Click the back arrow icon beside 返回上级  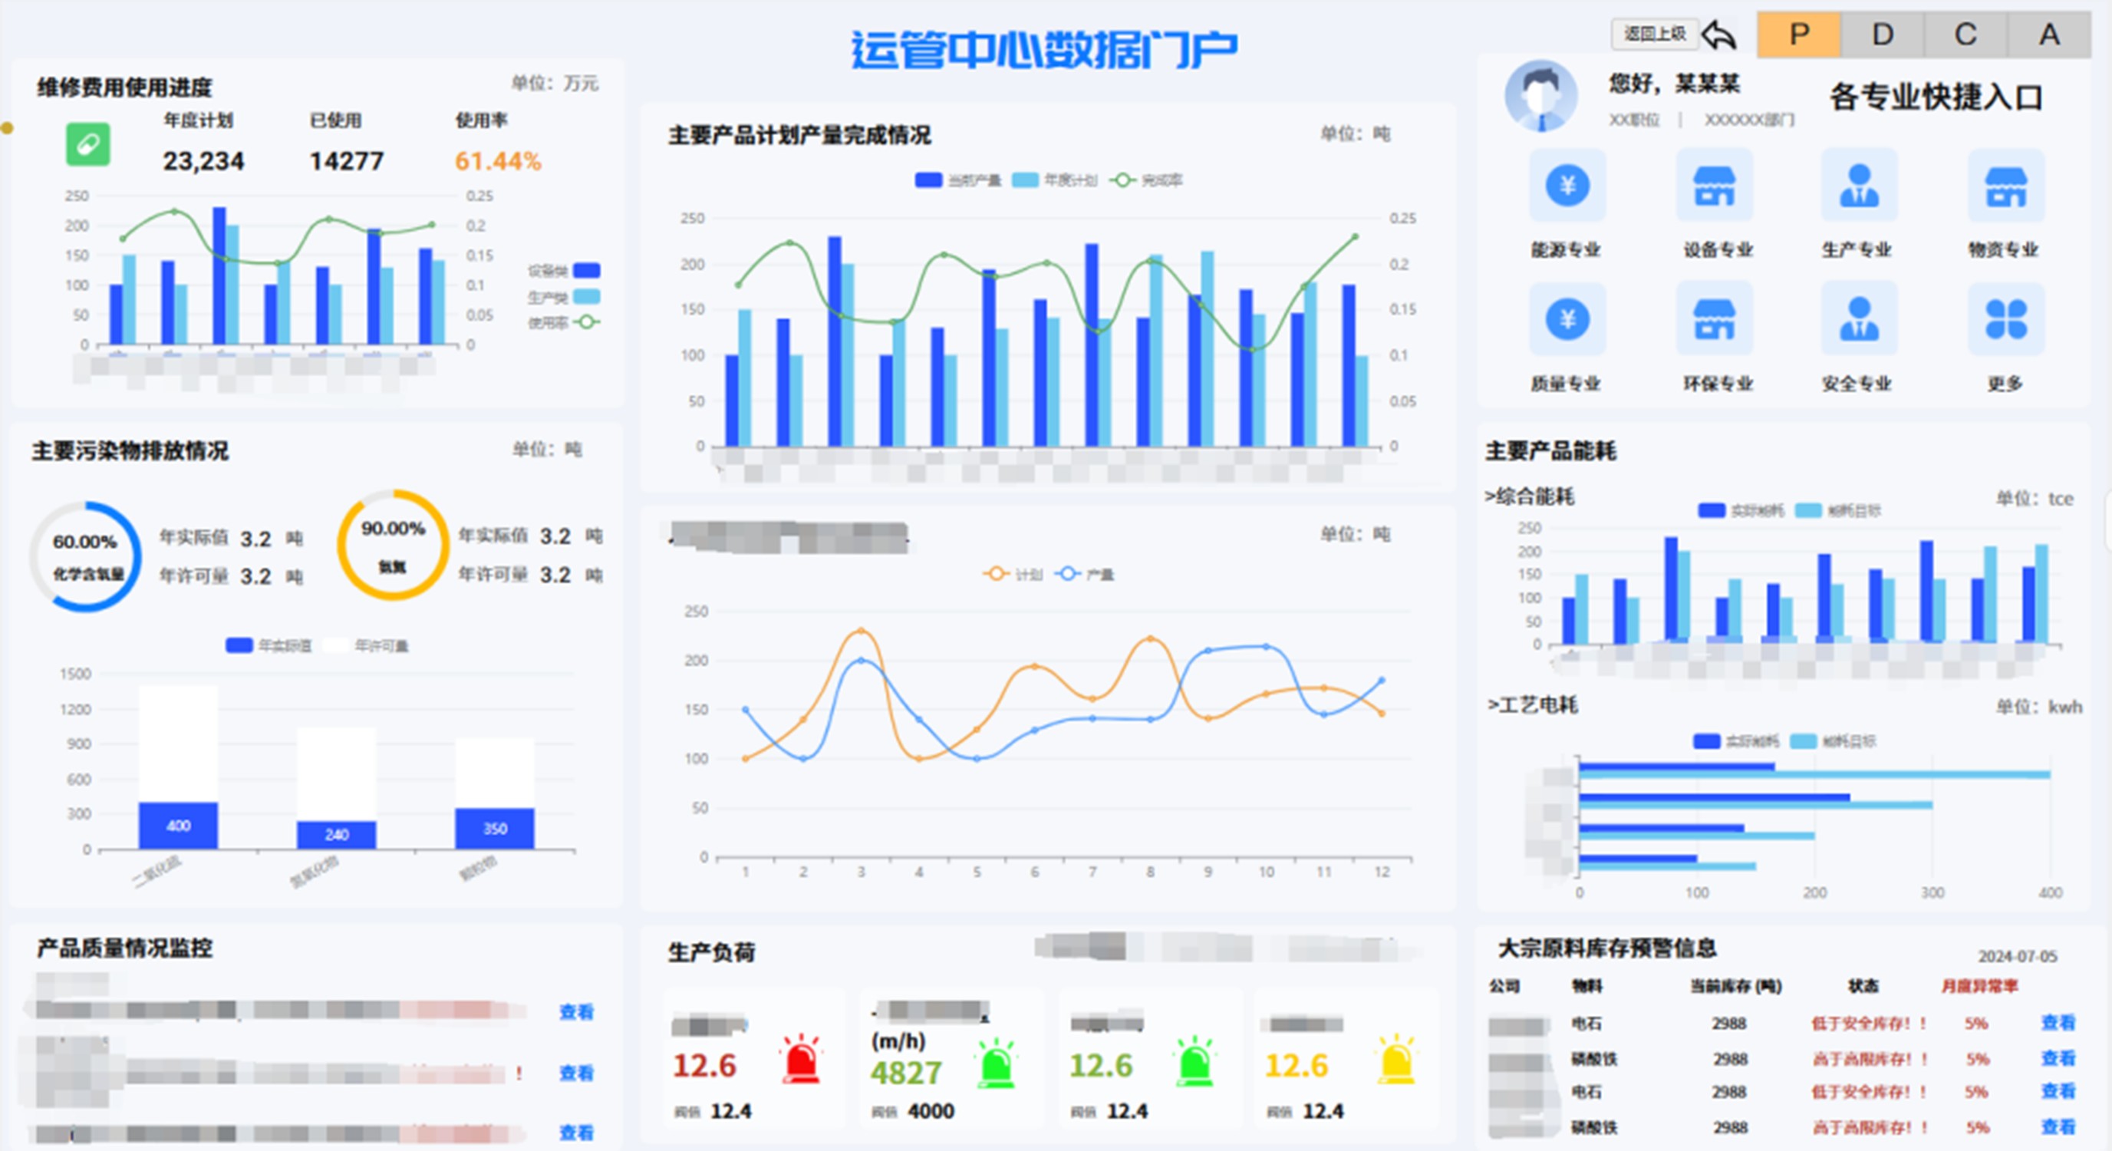[1719, 35]
